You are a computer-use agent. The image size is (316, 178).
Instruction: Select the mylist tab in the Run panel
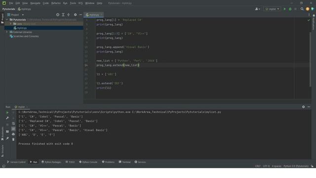[21, 107]
